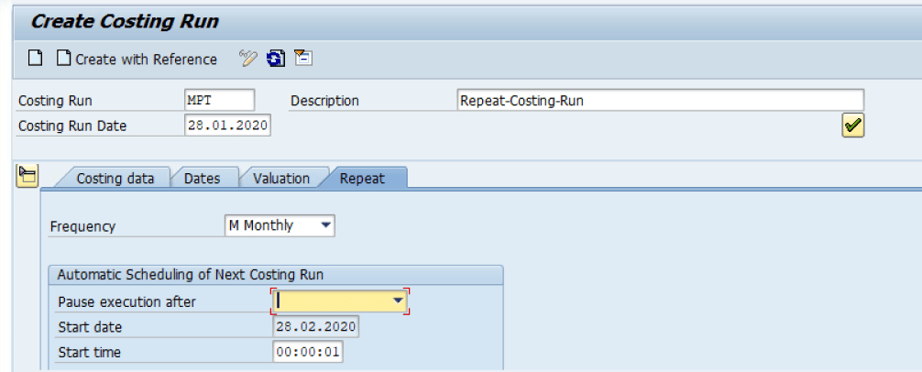This screenshot has height=372, width=922.
Task: Select the Repeat tab
Action: 362,179
